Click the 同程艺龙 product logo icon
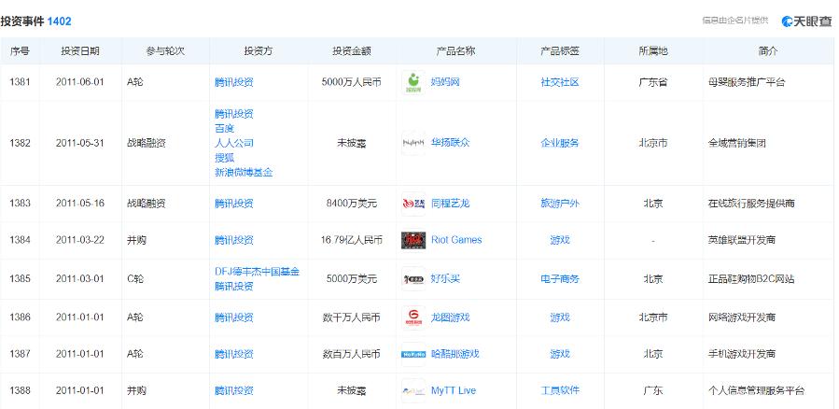The image size is (839, 409). [413, 204]
